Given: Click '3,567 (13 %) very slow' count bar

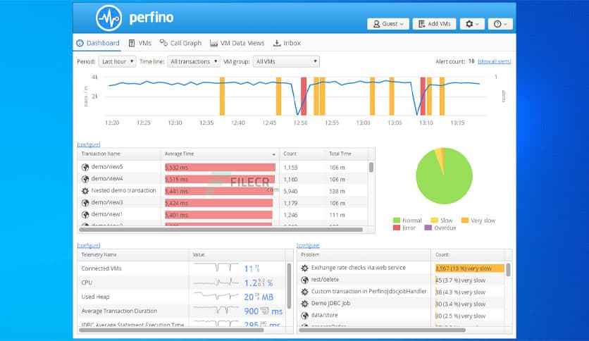Looking at the screenshot, I should (x=469, y=268).
